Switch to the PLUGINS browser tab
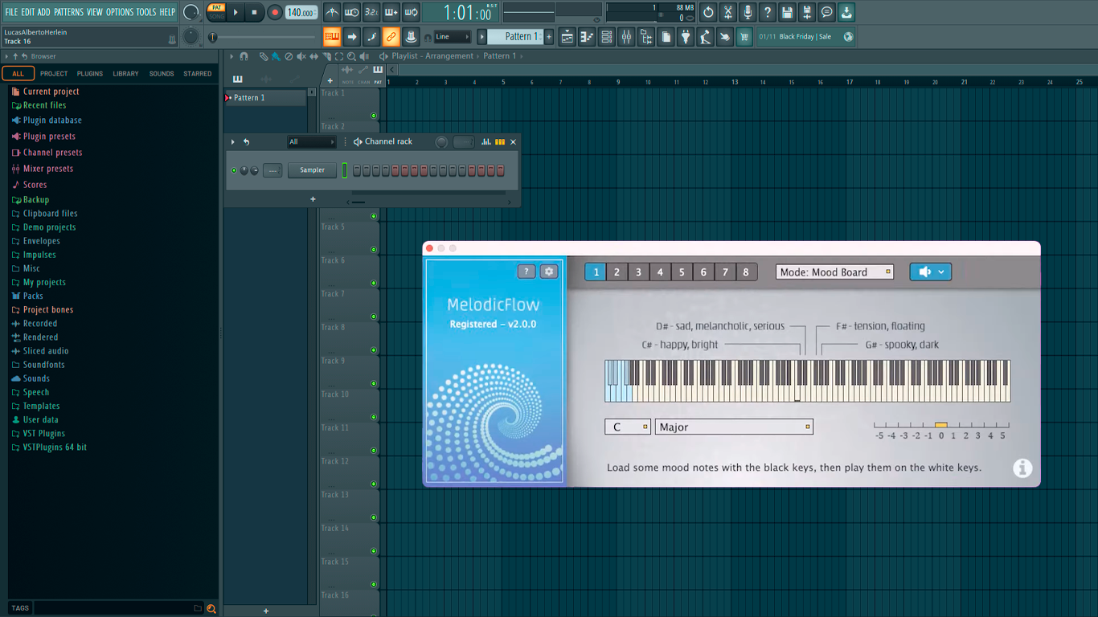Screen dimensions: 1098x617 pyautogui.click(x=89, y=73)
